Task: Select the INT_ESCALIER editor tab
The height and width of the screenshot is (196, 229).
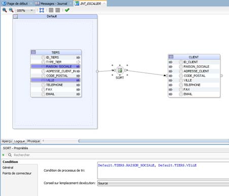Action: coord(90,4)
